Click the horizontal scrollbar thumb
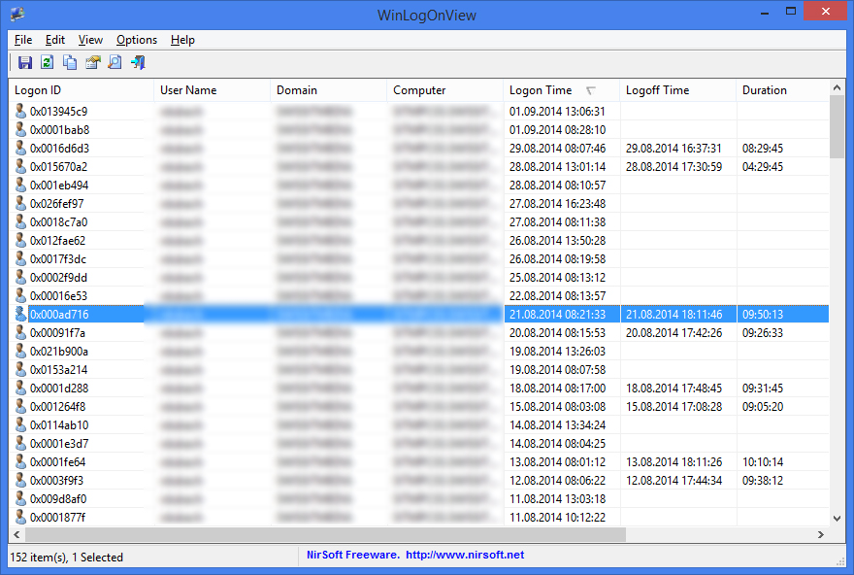Screen dimensions: 854x575 (326, 534)
